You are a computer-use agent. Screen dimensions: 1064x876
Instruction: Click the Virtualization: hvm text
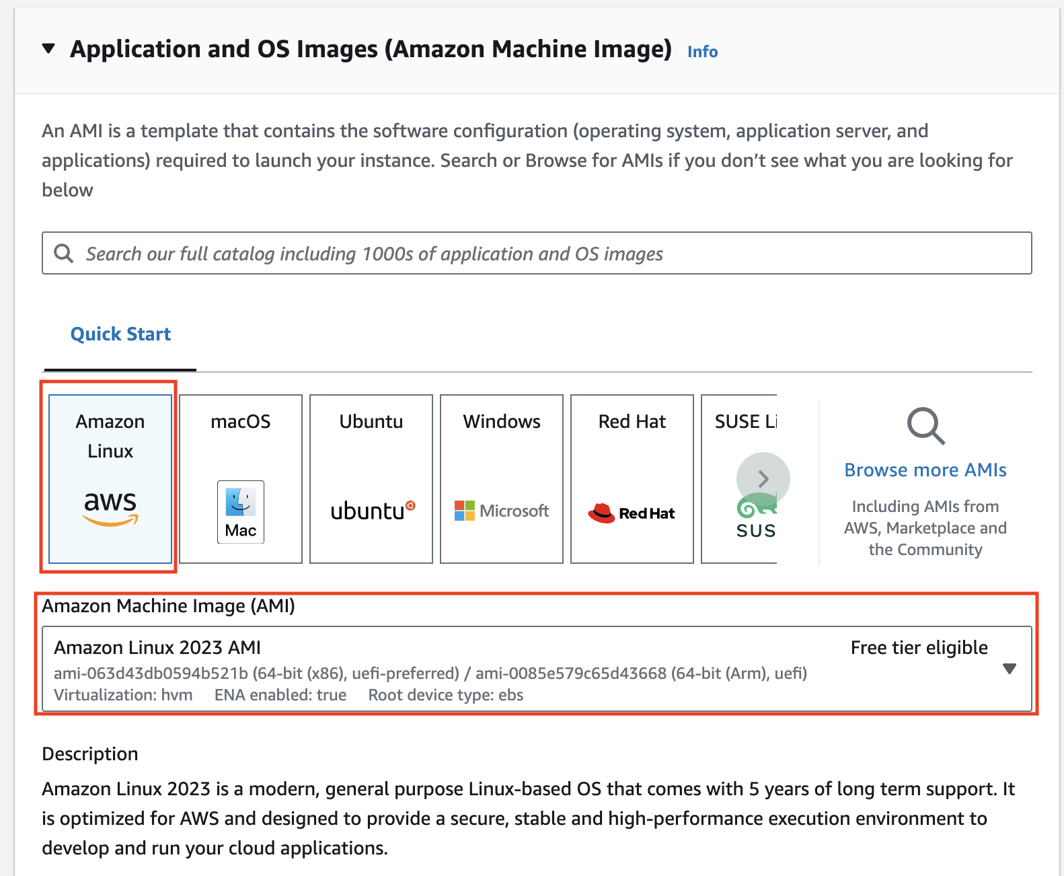(123, 695)
